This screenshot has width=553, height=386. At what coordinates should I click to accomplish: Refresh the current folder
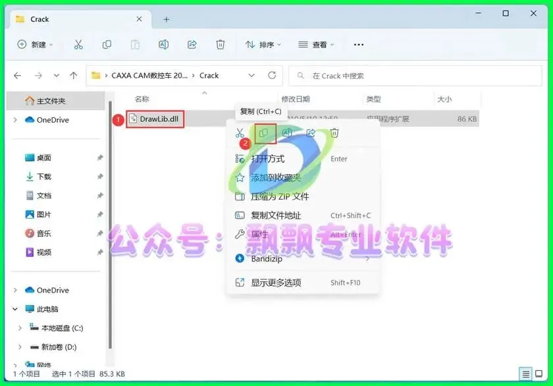pos(272,76)
